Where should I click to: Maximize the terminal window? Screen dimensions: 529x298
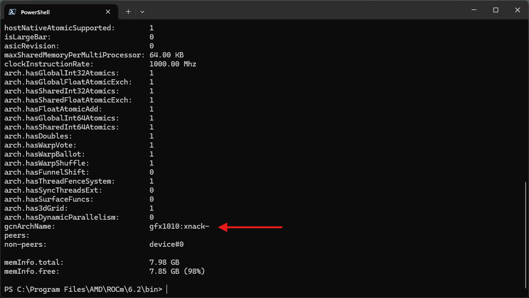tap(495, 10)
